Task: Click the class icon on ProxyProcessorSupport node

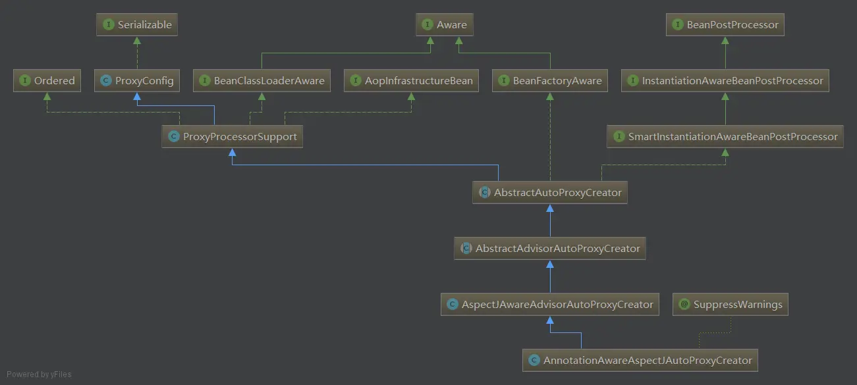Action: point(174,137)
